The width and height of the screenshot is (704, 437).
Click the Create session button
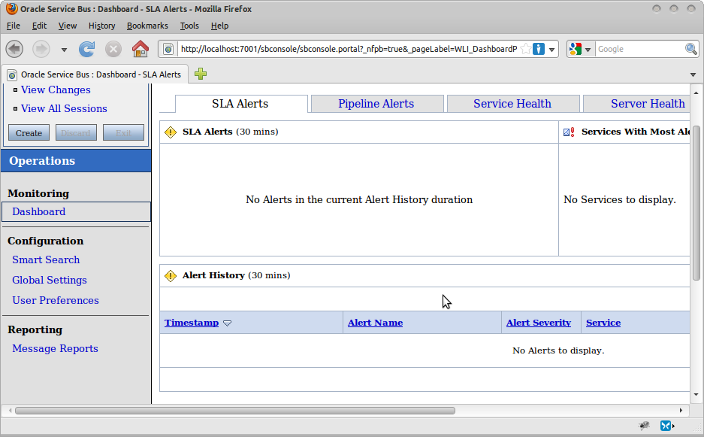(x=29, y=132)
